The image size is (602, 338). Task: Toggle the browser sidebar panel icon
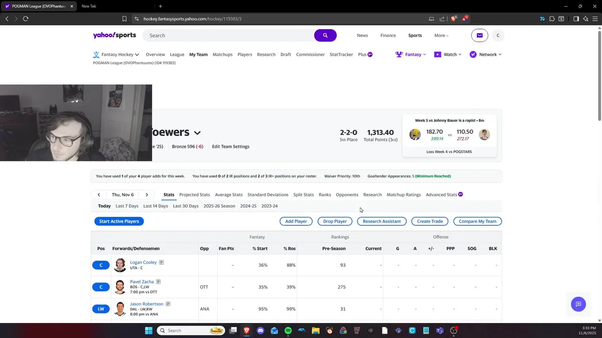coord(576,19)
